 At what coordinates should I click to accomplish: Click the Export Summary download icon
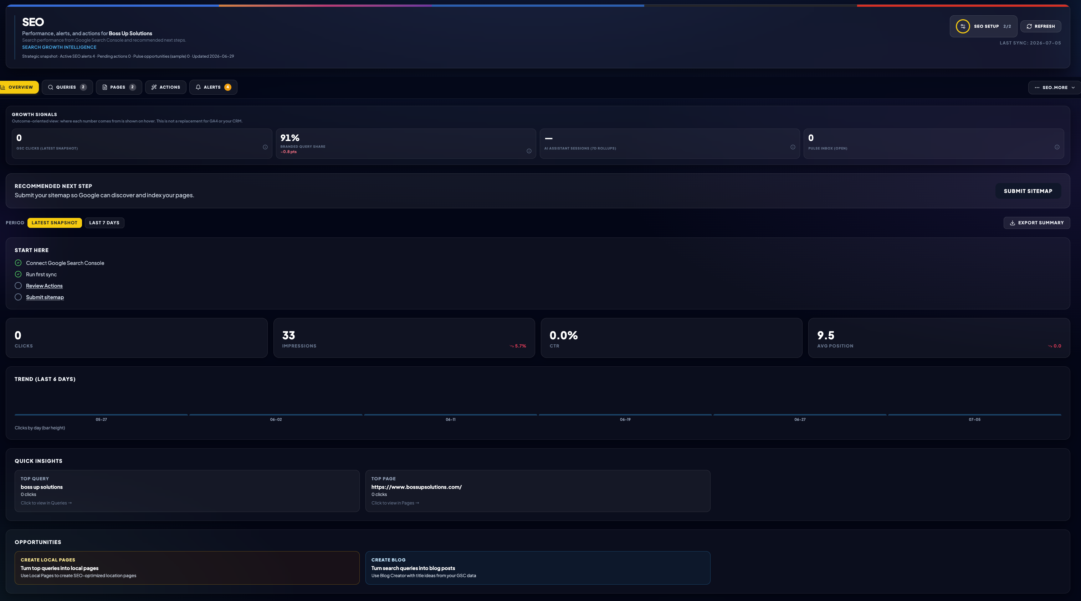1012,223
